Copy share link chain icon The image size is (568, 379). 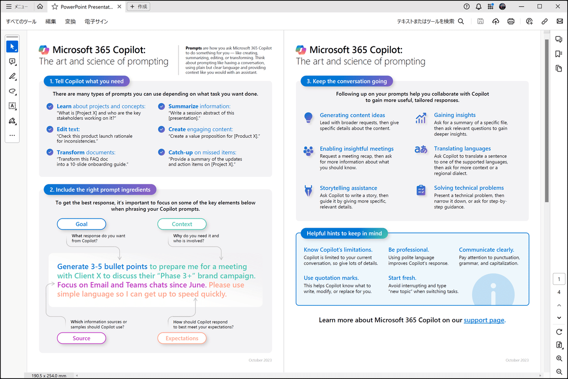coord(545,21)
